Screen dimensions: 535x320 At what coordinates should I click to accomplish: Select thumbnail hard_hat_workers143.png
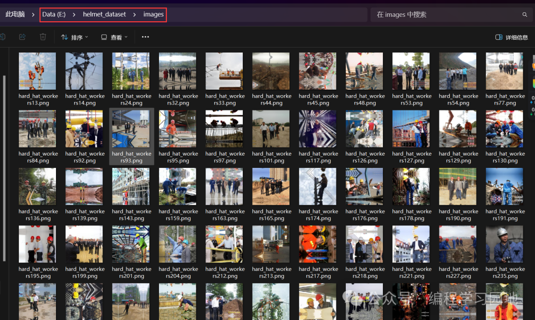(x=131, y=186)
